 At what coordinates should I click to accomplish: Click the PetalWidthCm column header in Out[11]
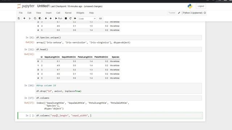pos(101,57)
